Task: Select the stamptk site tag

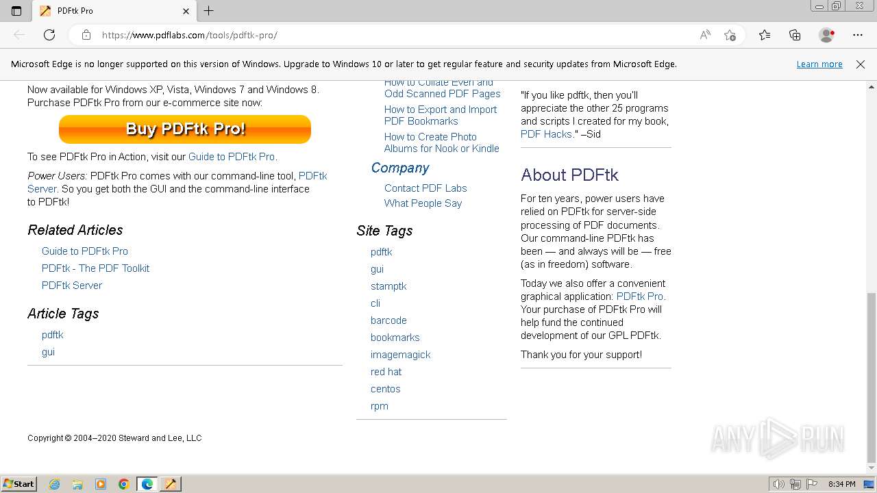Action: [x=388, y=286]
